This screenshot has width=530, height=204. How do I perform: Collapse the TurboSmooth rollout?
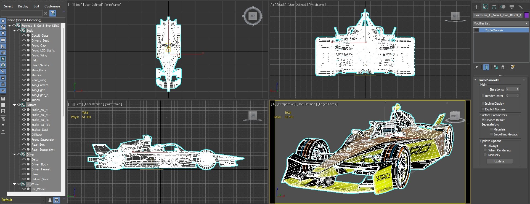(x=475, y=80)
